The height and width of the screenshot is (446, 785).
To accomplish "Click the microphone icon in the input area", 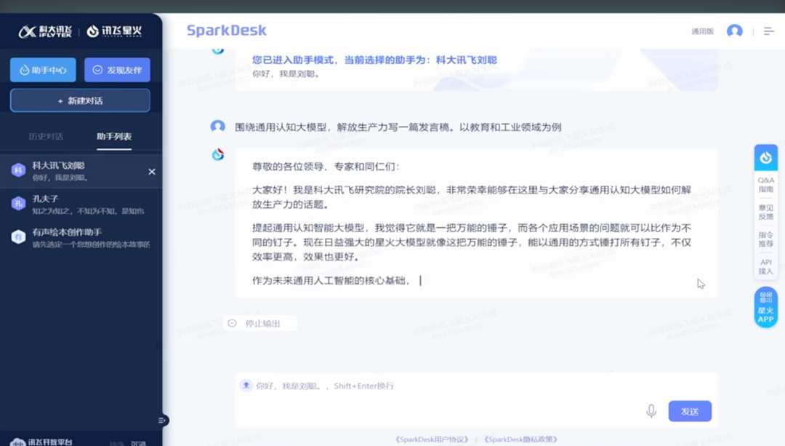I will (651, 410).
